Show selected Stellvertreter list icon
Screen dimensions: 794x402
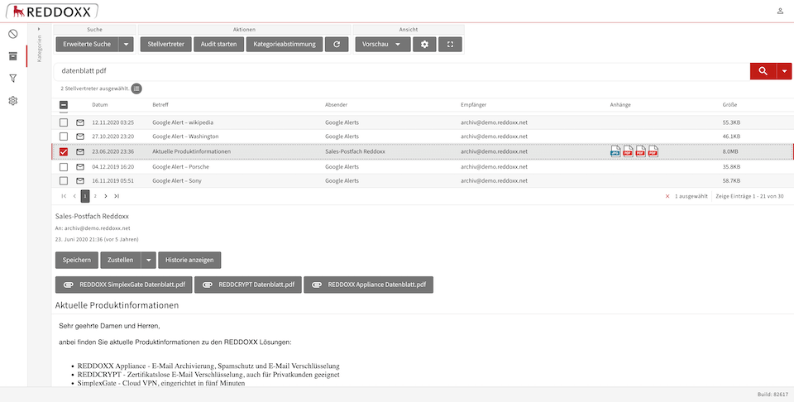[x=136, y=89]
